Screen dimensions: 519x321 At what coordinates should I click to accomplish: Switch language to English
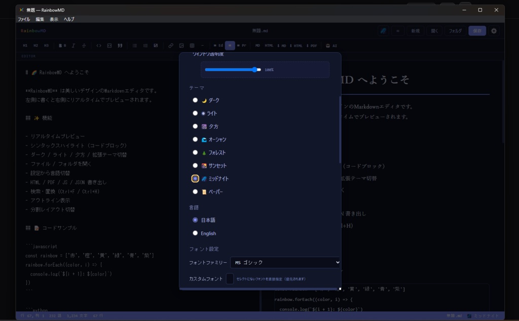[x=195, y=233]
